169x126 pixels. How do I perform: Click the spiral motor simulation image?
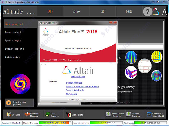[20, 84]
